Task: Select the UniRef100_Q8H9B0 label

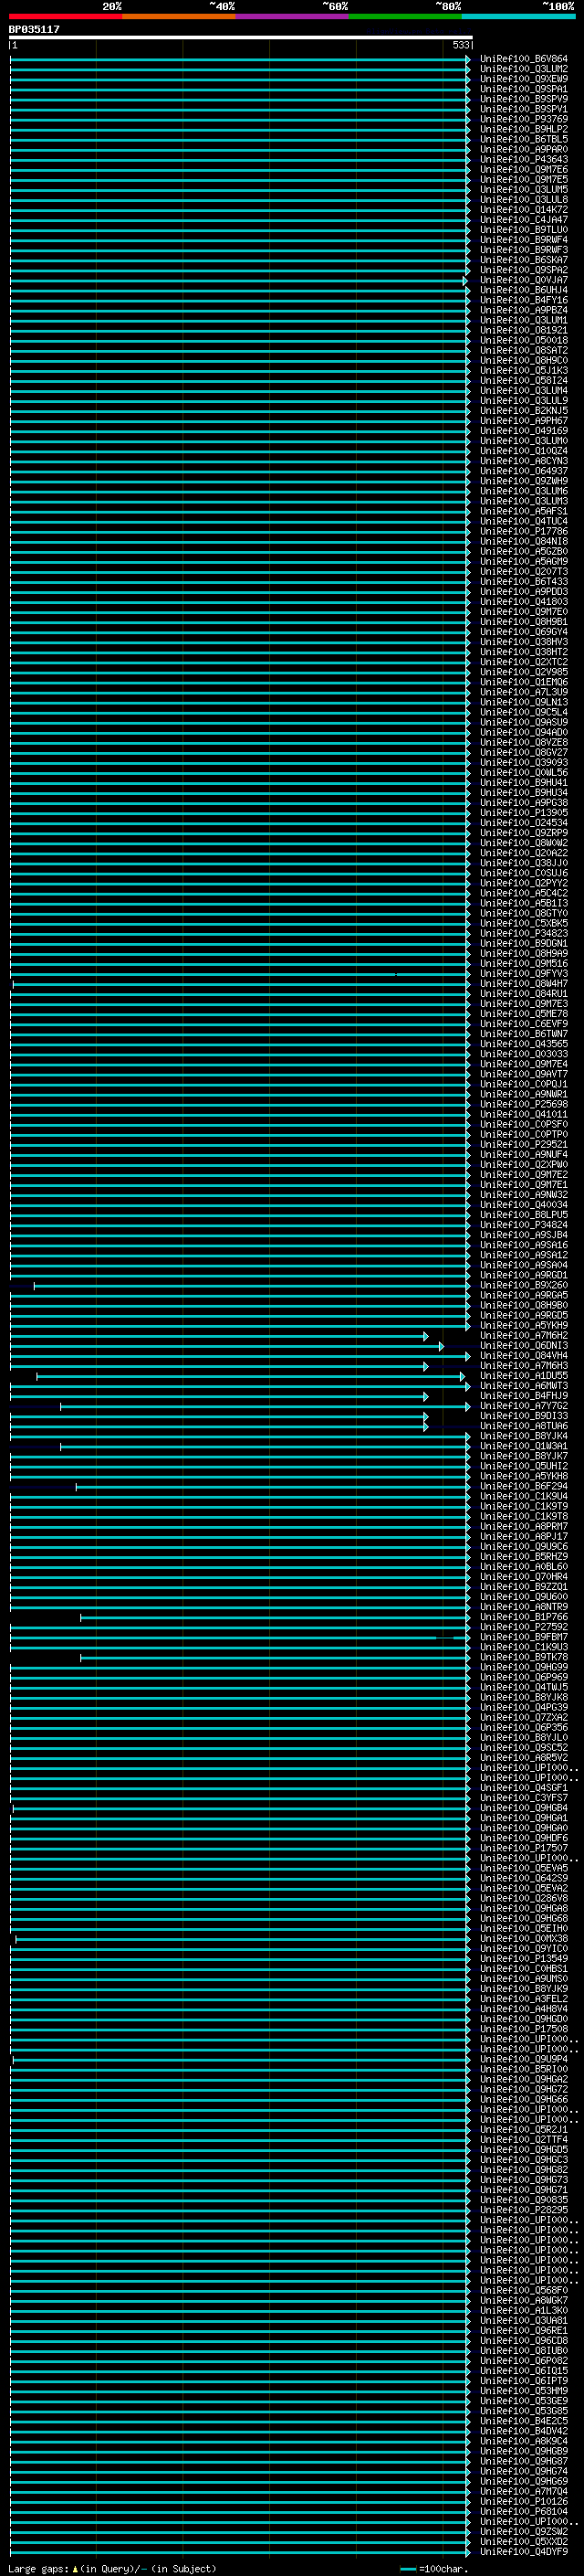Action: (524, 1305)
